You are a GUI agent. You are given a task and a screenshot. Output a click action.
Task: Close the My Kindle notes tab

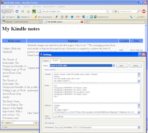tap(82, 22)
